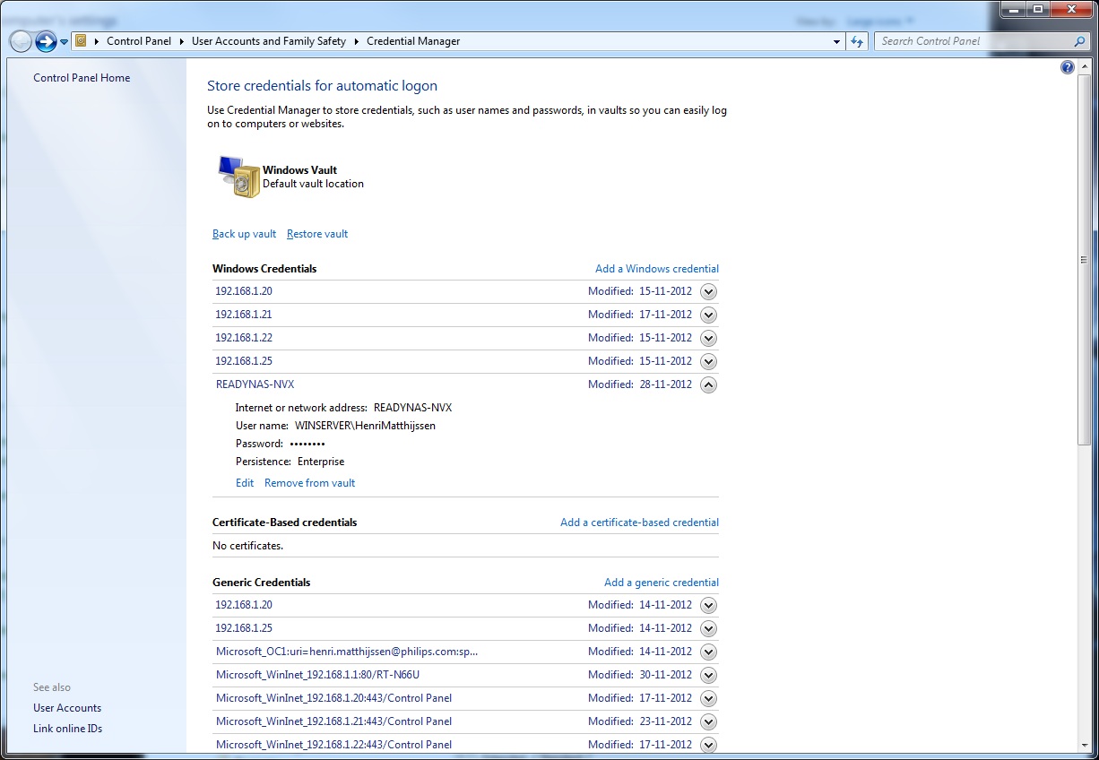Expand the RT-N66U WinInet credential
Screen dimensions: 1099x760
point(708,675)
